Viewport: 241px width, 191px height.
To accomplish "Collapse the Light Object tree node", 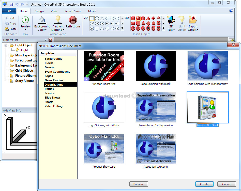I will pyautogui.click(x=6, y=45).
